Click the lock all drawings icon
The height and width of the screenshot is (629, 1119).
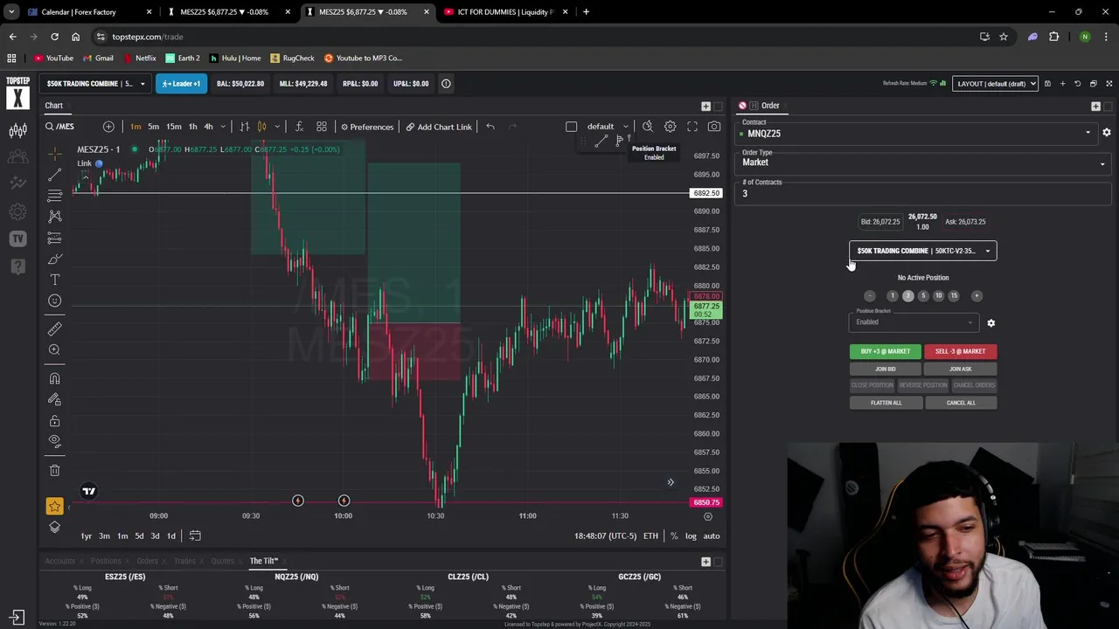click(55, 420)
